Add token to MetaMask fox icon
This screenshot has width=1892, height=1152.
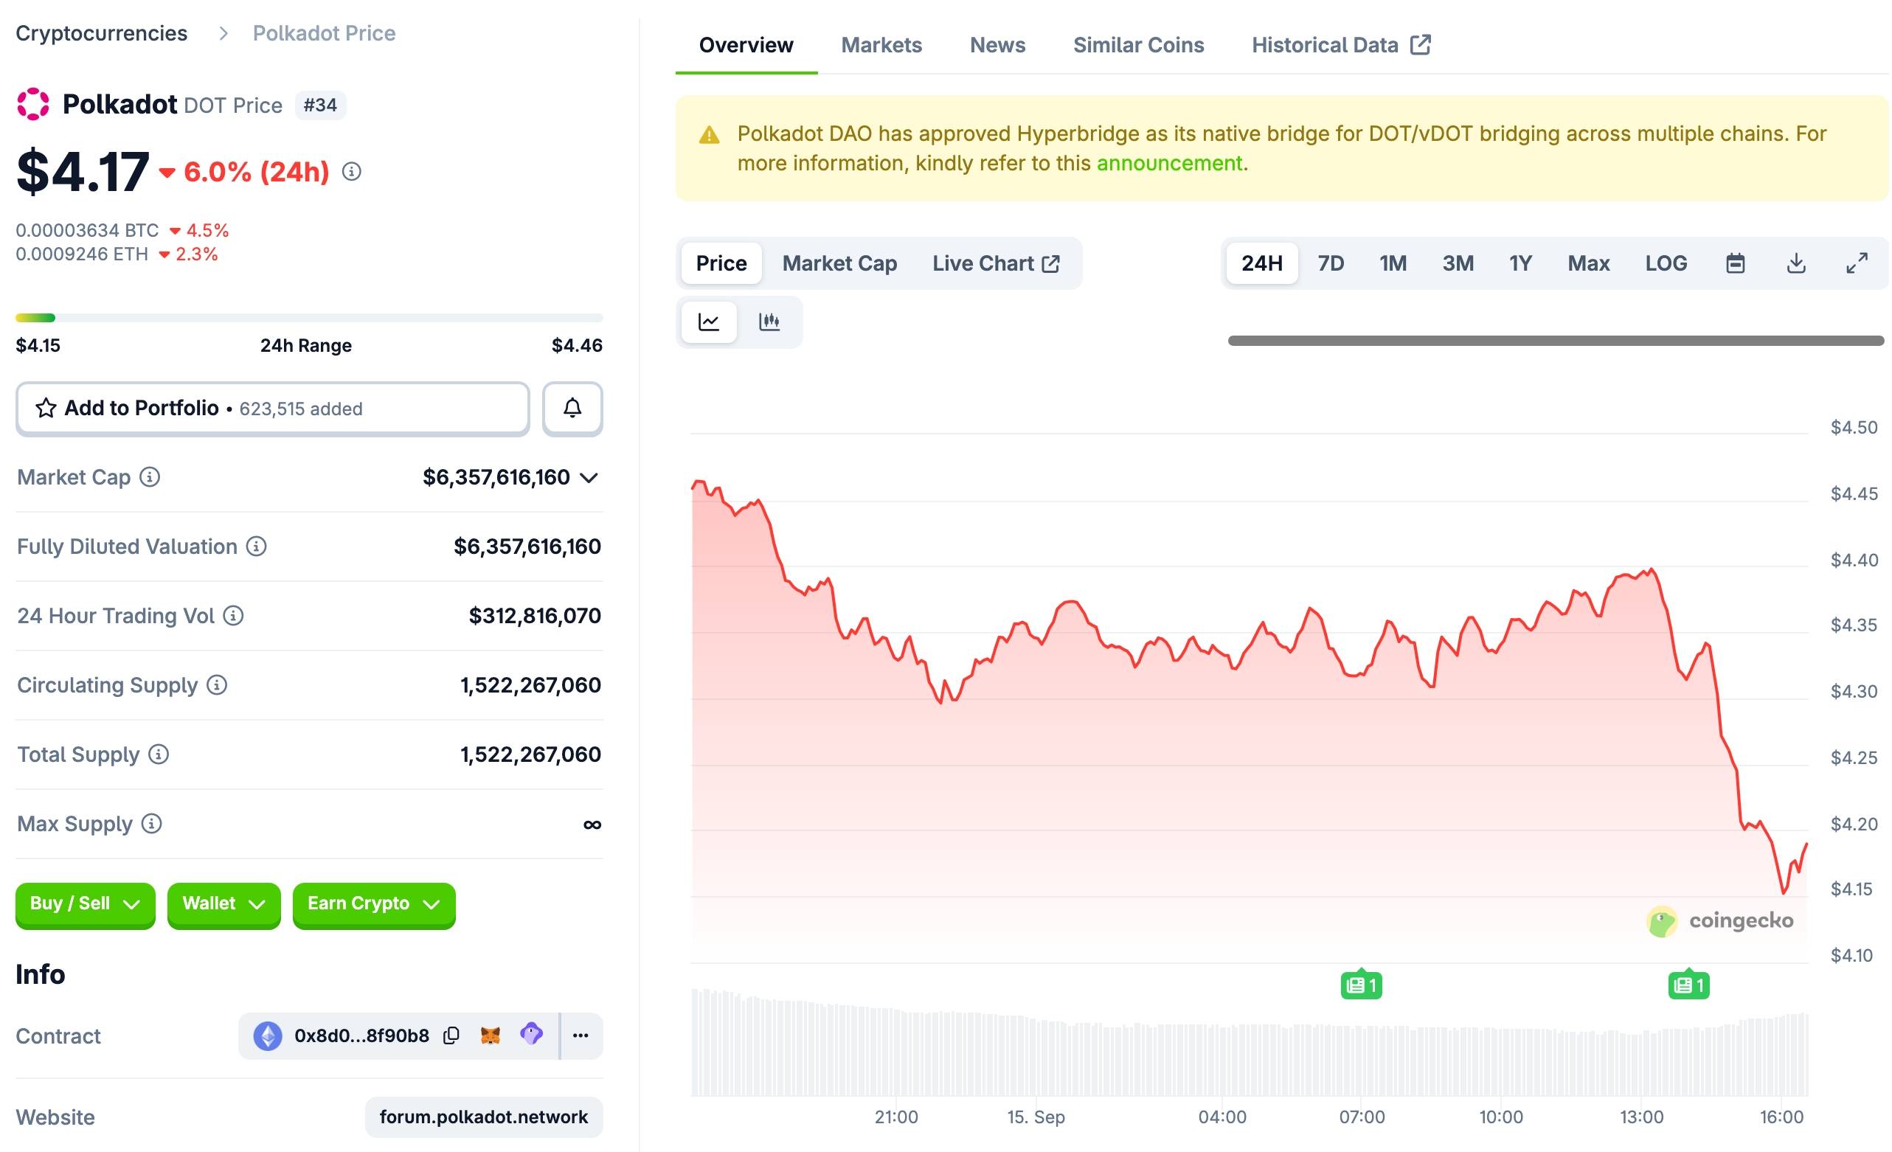[x=491, y=1035]
